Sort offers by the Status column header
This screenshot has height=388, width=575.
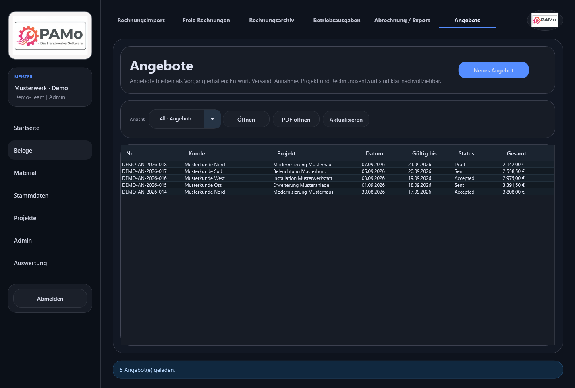478,153
